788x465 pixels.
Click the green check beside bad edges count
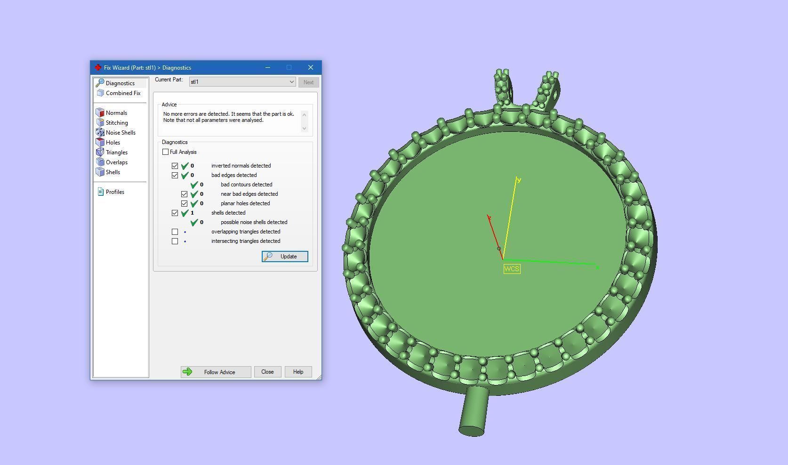tap(185, 175)
